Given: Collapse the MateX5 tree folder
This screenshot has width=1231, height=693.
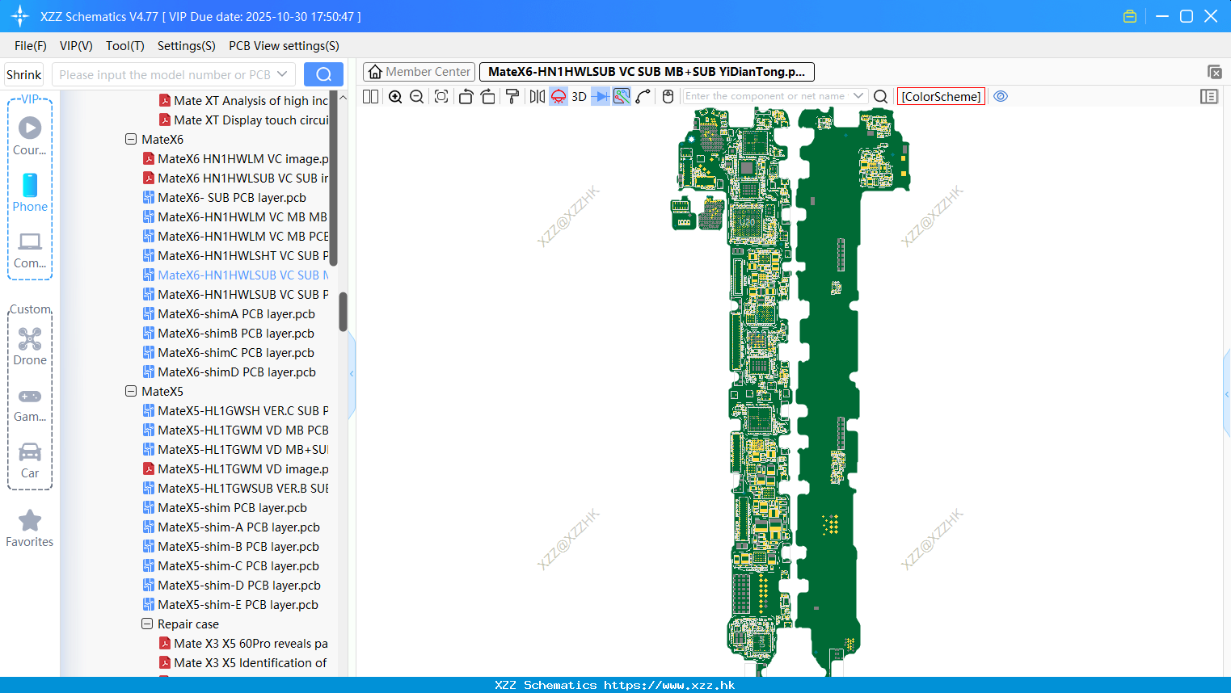Looking at the screenshot, I should click(x=131, y=391).
